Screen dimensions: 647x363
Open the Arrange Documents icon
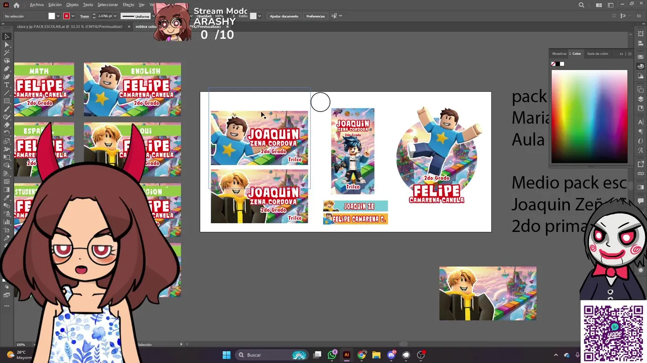coord(599,5)
